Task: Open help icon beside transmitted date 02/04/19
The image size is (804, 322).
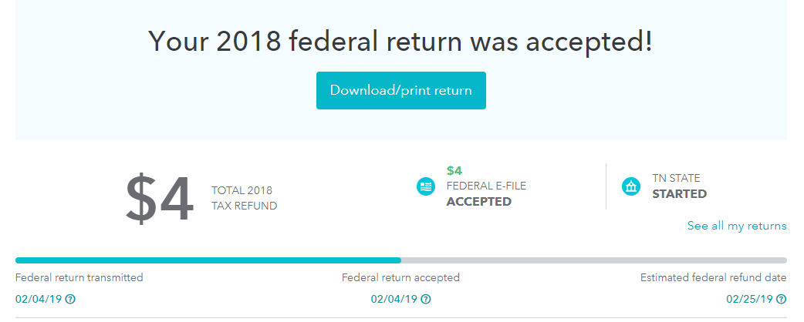Action: 70,299
